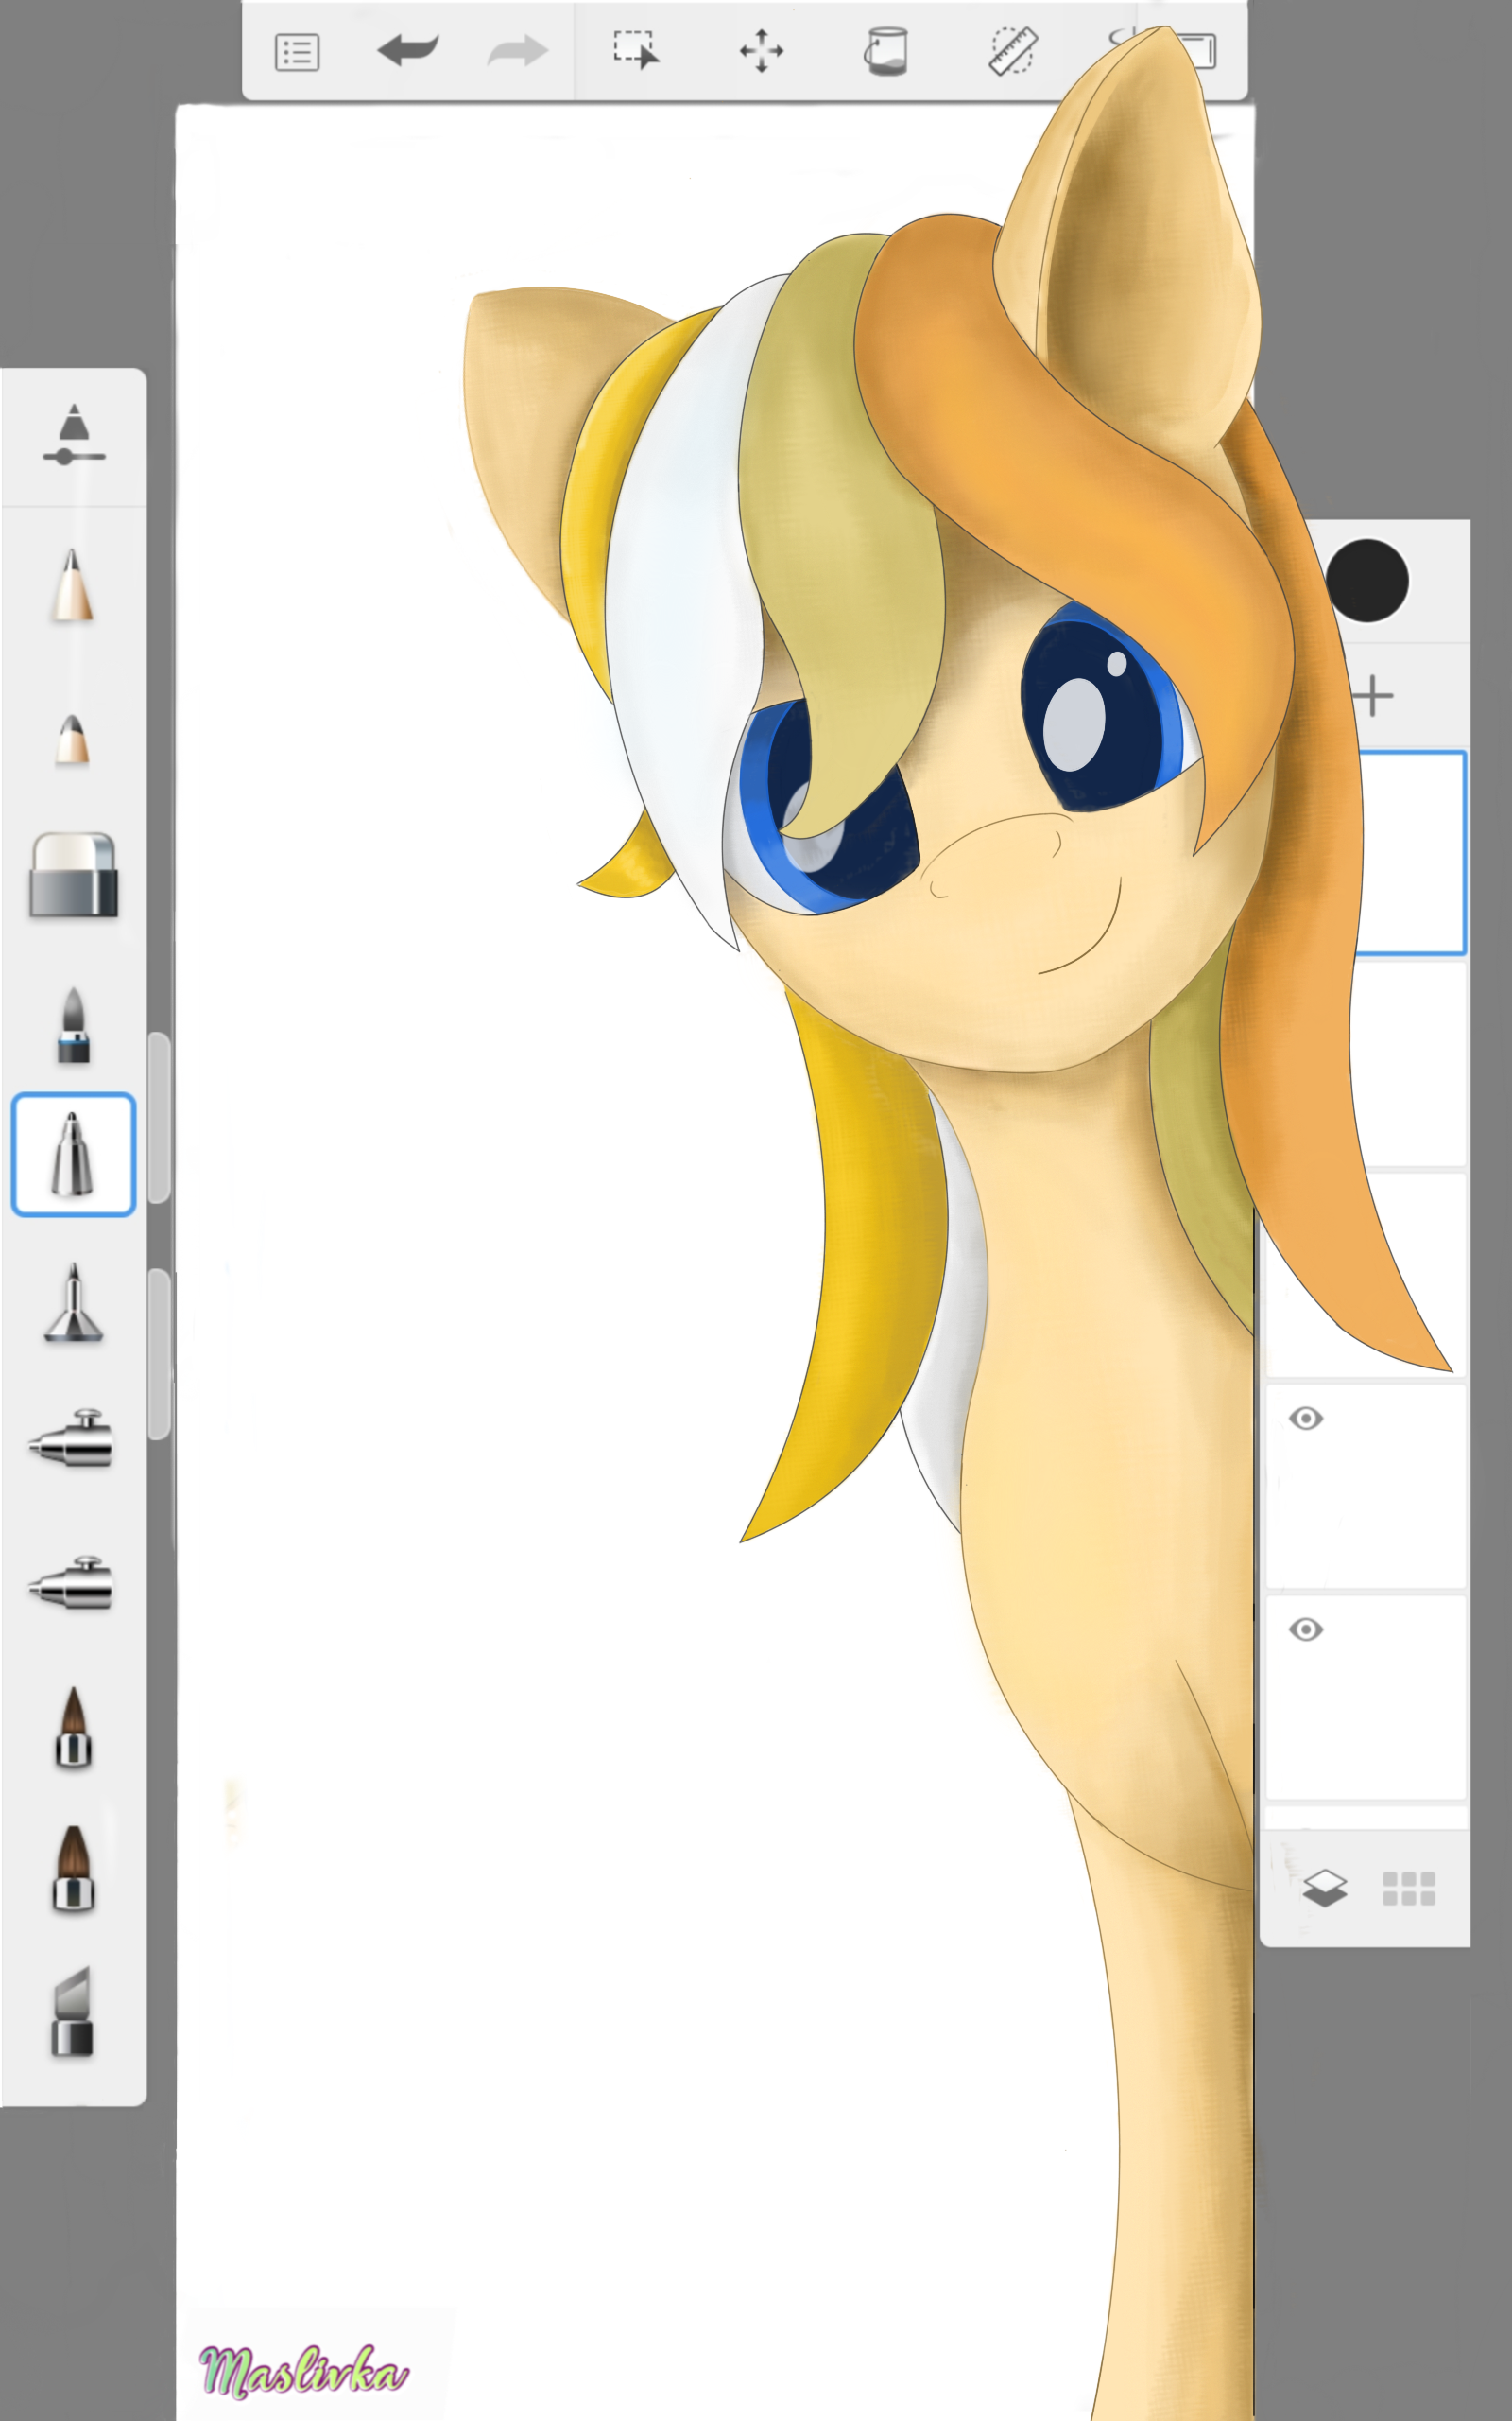Select the first brown-tipped paintbrush
The width and height of the screenshot is (1512, 2421).
click(x=73, y=1728)
